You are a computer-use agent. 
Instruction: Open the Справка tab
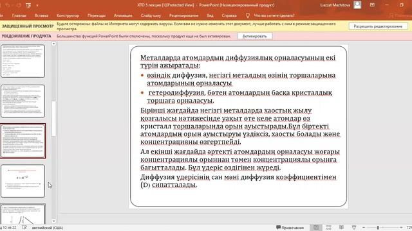pos(229,15)
